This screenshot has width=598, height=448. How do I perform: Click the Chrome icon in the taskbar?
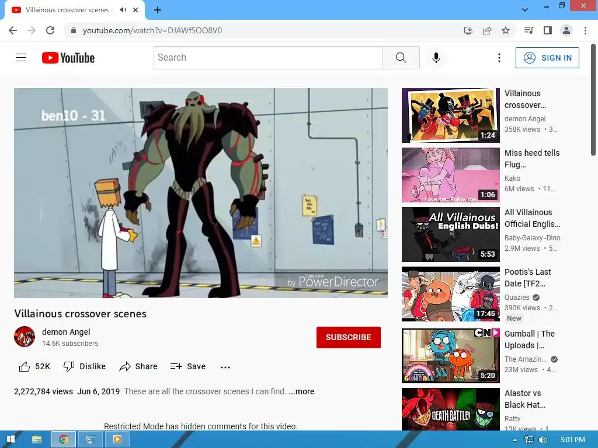pos(64,440)
